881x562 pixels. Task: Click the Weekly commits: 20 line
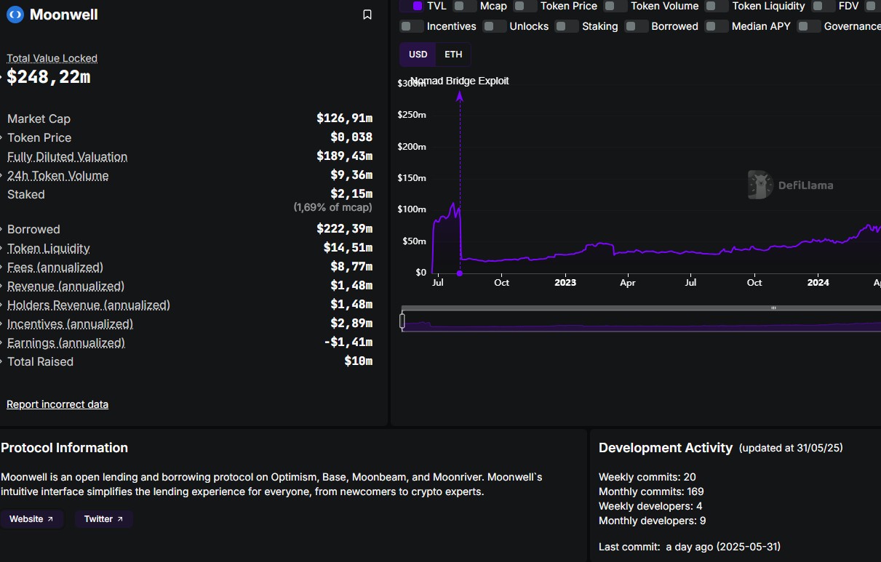647,477
